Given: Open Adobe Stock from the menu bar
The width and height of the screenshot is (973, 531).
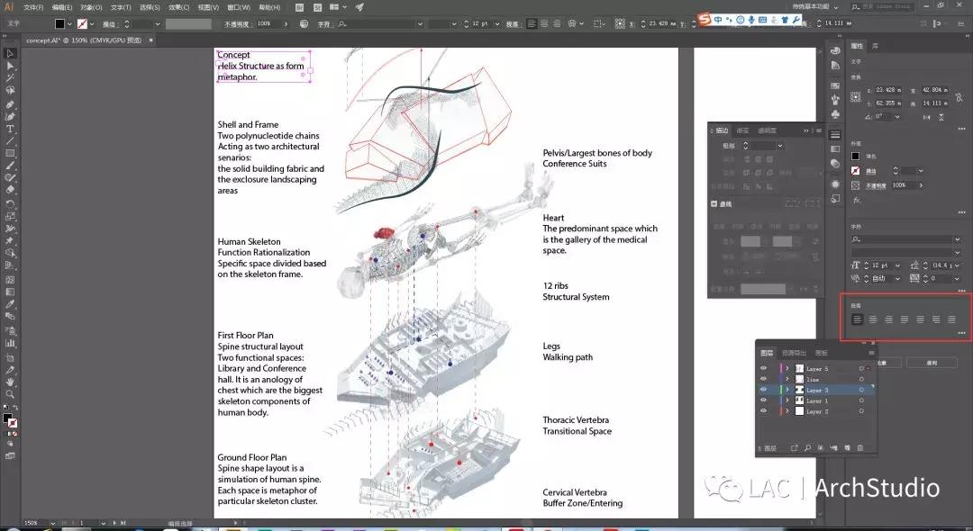Looking at the screenshot, I should tap(318, 7).
